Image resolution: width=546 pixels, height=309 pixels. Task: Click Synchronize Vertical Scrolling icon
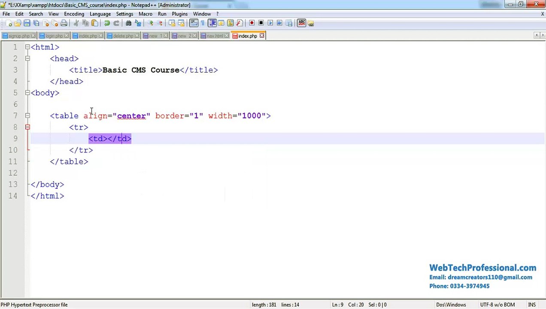point(172,23)
